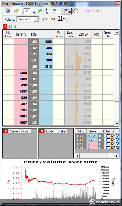The image size is (122, 206).
Task: Click the ladder vertical scrollbar thumb
Action: [117, 100]
